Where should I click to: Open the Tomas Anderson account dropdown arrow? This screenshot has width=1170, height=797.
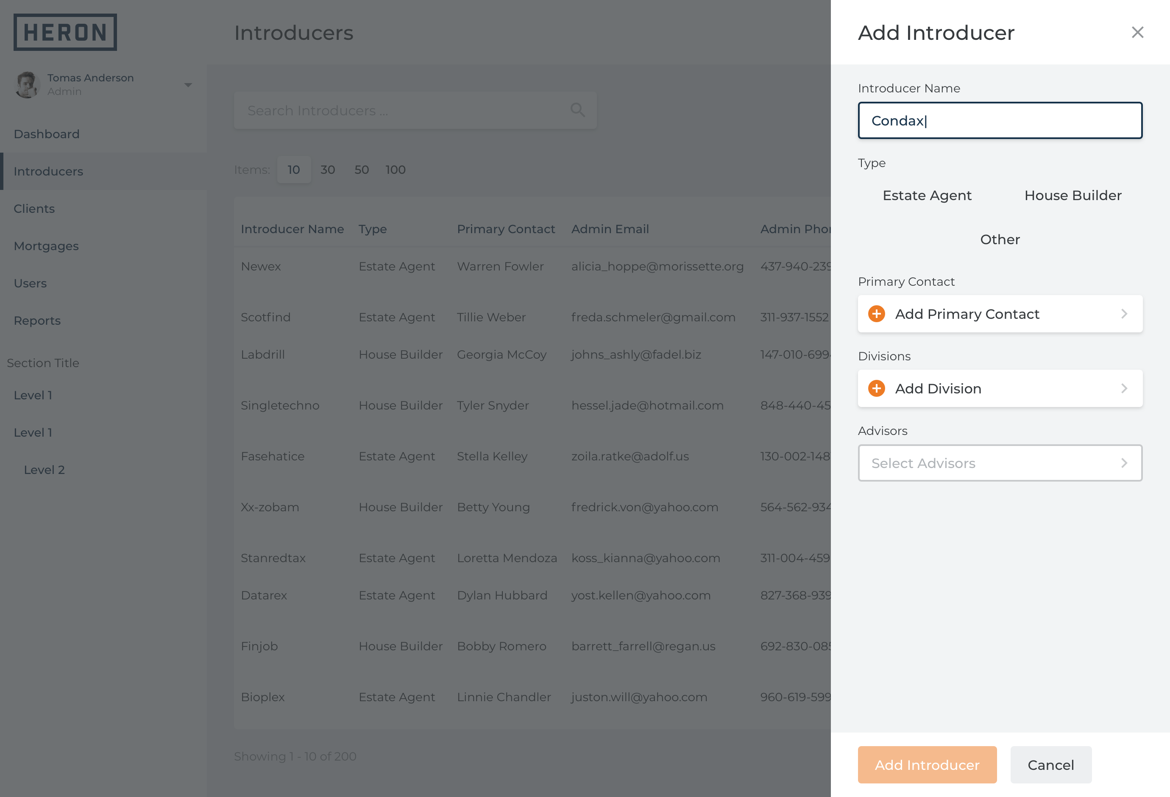(188, 85)
